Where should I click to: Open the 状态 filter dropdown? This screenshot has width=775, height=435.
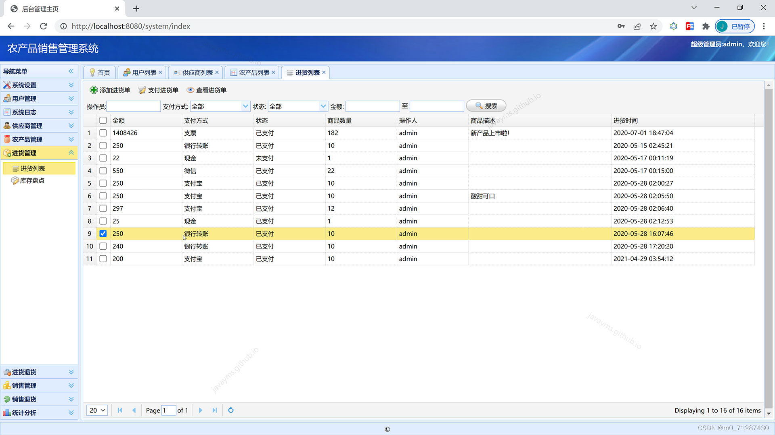click(323, 106)
